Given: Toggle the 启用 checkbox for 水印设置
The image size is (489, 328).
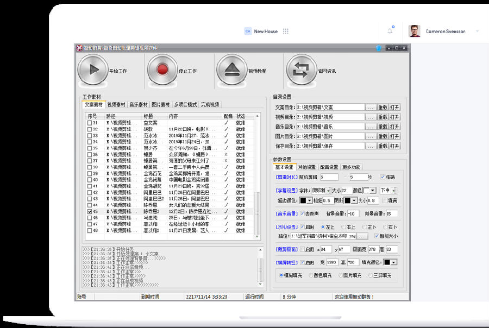Looking at the screenshot, I should [302, 227].
